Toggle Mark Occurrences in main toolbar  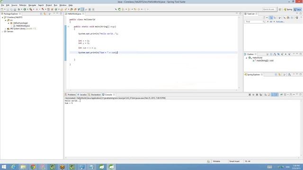[82, 9]
